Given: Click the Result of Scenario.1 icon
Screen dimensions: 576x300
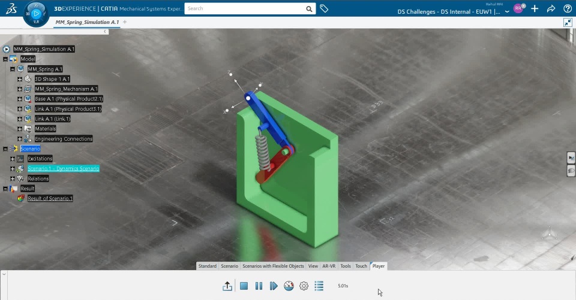Looking at the screenshot, I should pos(21,198).
